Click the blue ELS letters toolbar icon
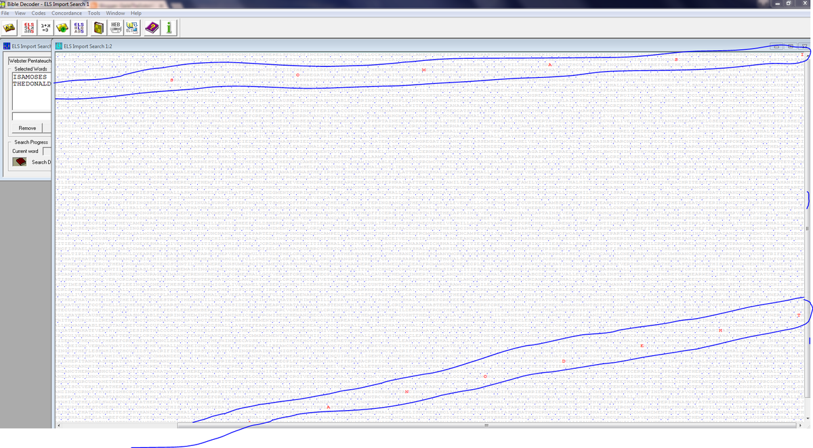This screenshot has height=448, width=813. 79,28
